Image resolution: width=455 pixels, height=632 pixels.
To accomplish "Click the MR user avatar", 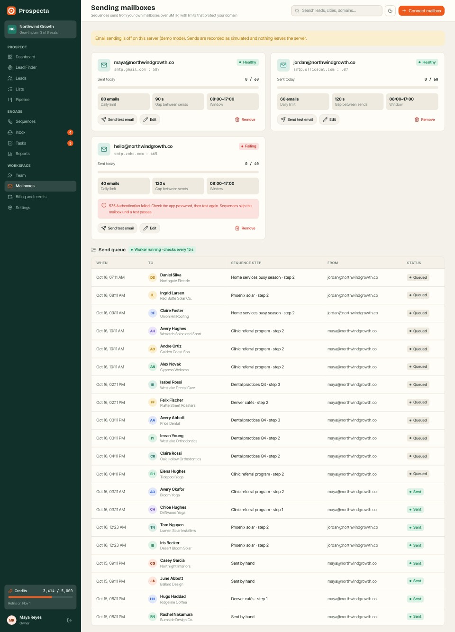I will (x=12, y=620).
